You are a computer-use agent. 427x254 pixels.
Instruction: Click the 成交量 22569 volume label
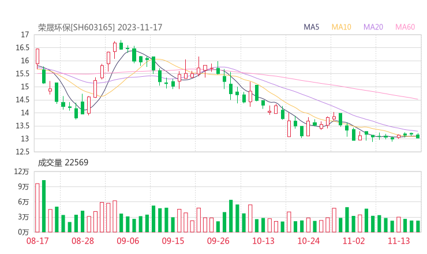click(x=63, y=163)
